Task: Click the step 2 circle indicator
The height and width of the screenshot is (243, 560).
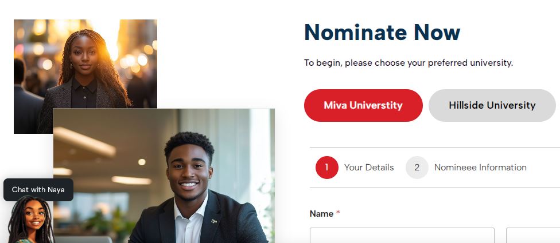Action: [417, 168]
